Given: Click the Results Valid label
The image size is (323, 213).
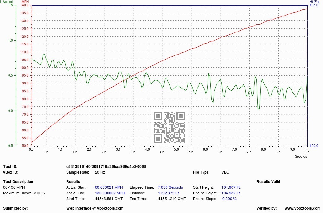Looking at the screenshot, I should click(268, 182).
